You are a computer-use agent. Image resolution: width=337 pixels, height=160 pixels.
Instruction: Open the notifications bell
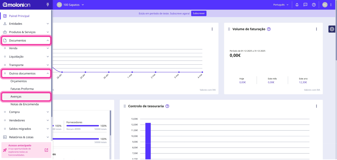[x=297, y=5]
